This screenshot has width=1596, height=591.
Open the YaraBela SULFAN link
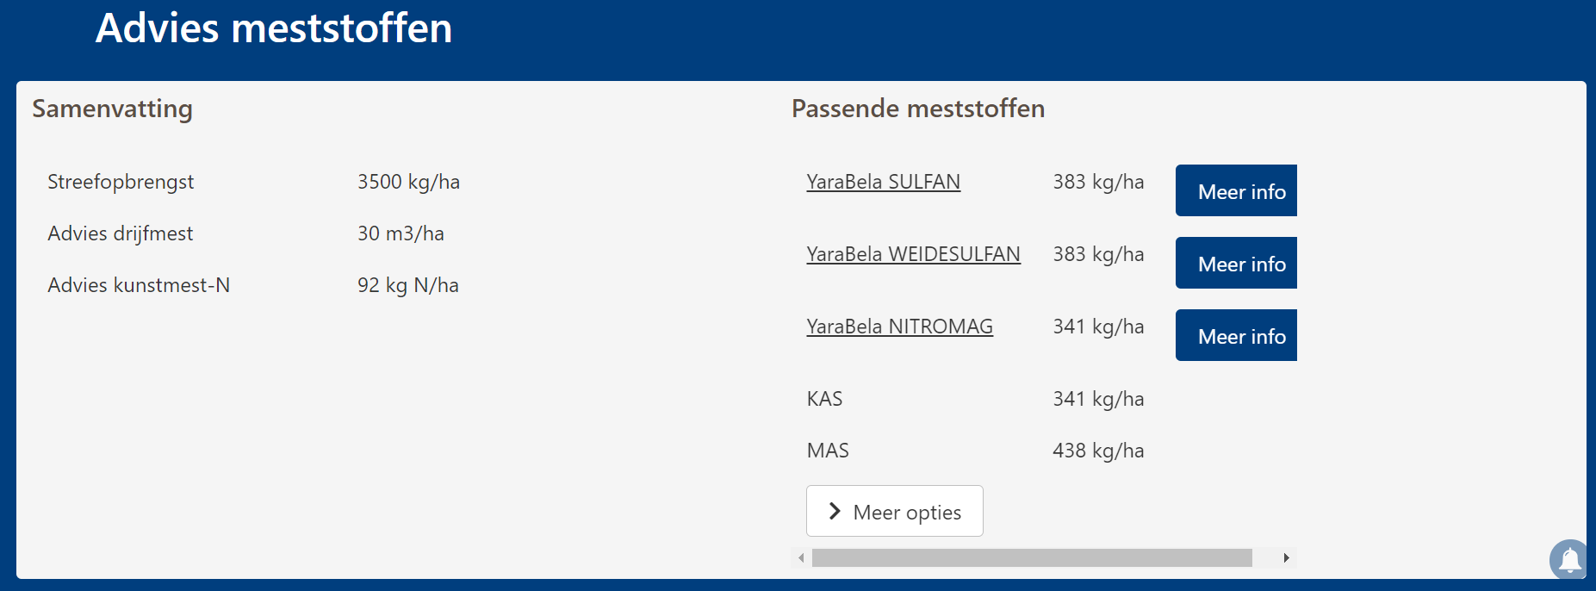[x=883, y=182]
